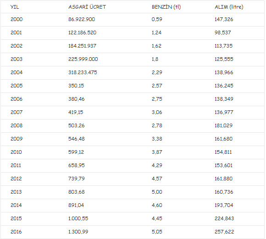
Task: Select the 2,75 gasoline price cell
Action: [x=157, y=99]
